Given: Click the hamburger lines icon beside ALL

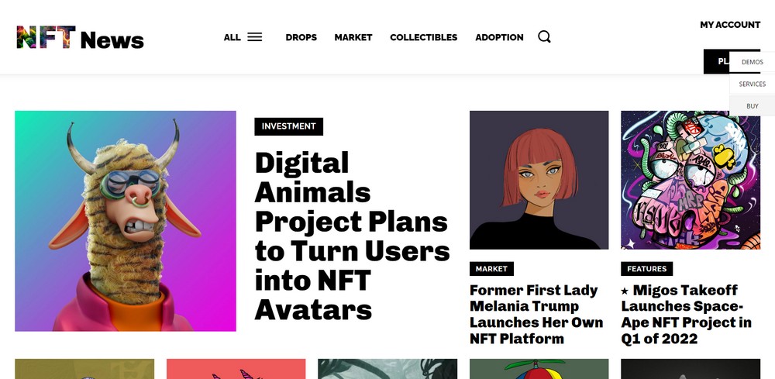Looking at the screenshot, I should pos(254,36).
